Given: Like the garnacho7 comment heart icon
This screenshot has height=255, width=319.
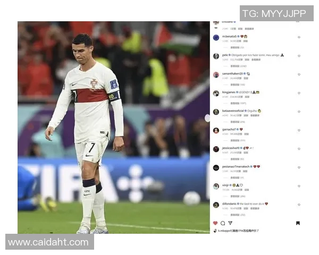Looking at the screenshot, I should [299, 130].
